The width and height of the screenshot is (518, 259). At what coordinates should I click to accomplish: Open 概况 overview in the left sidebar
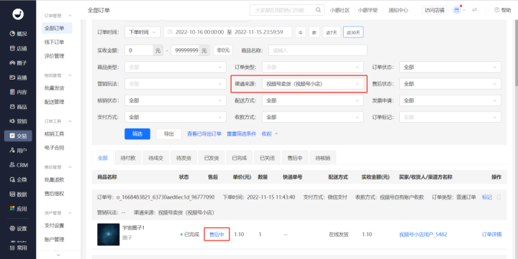click(x=18, y=34)
